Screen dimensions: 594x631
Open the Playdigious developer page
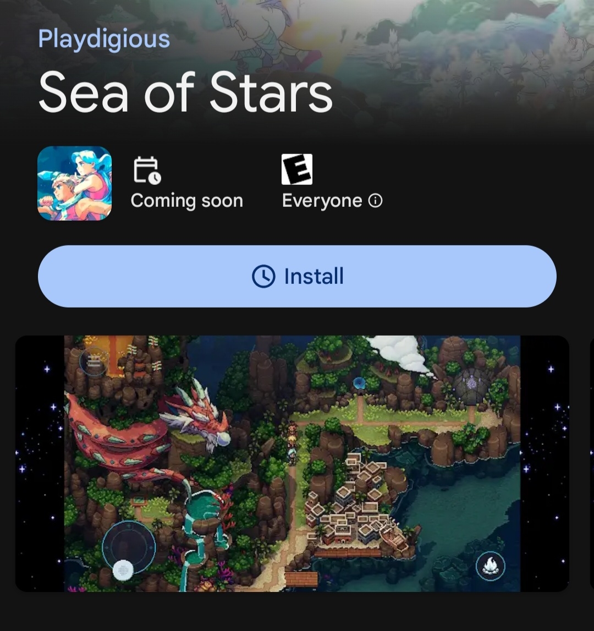[x=104, y=40]
